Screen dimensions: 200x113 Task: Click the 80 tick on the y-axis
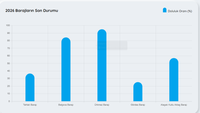coord(8,40)
